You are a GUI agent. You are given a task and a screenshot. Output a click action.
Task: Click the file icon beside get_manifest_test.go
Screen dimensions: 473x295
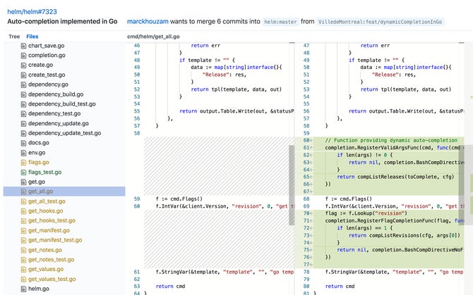click(23, 241)
